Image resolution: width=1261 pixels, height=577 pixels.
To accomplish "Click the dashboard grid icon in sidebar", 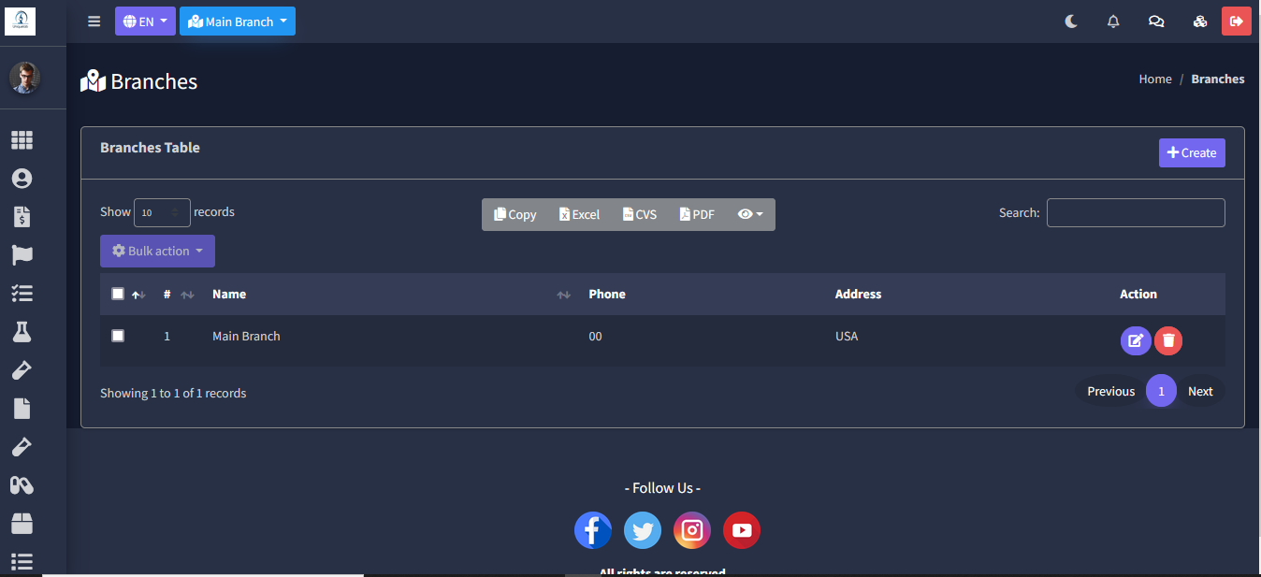I will coord(22,140).
